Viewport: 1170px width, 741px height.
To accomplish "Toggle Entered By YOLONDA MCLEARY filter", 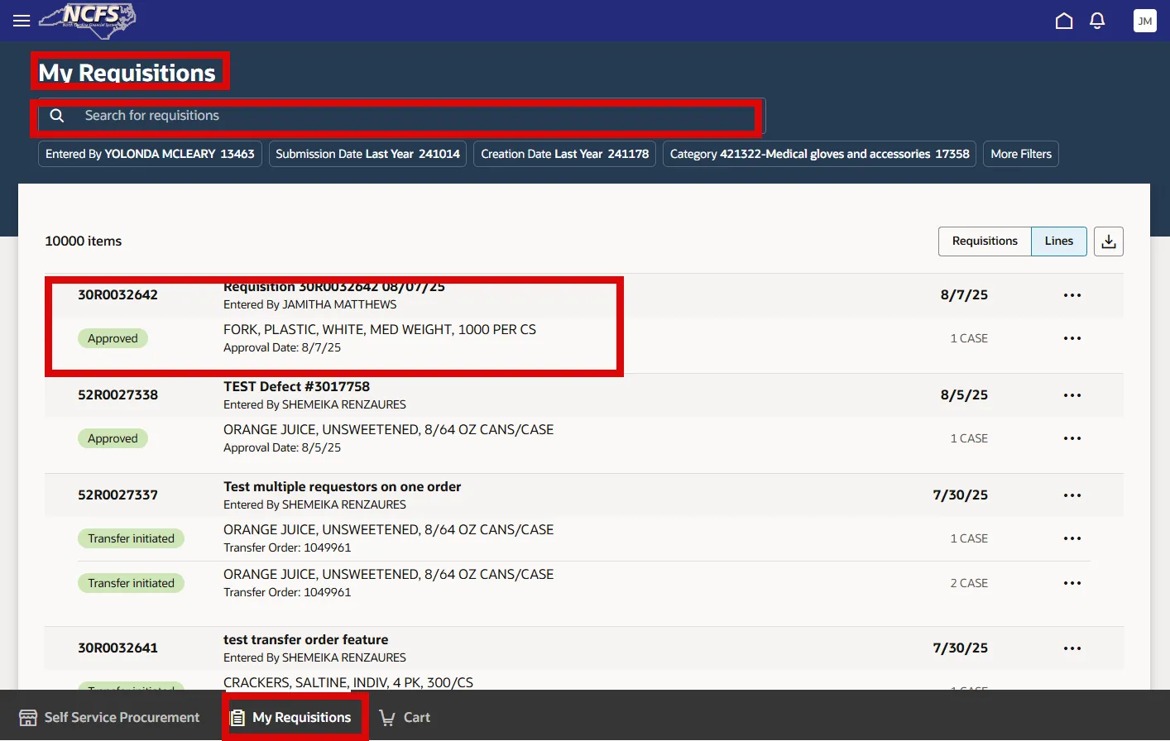I will pos(150,154).
